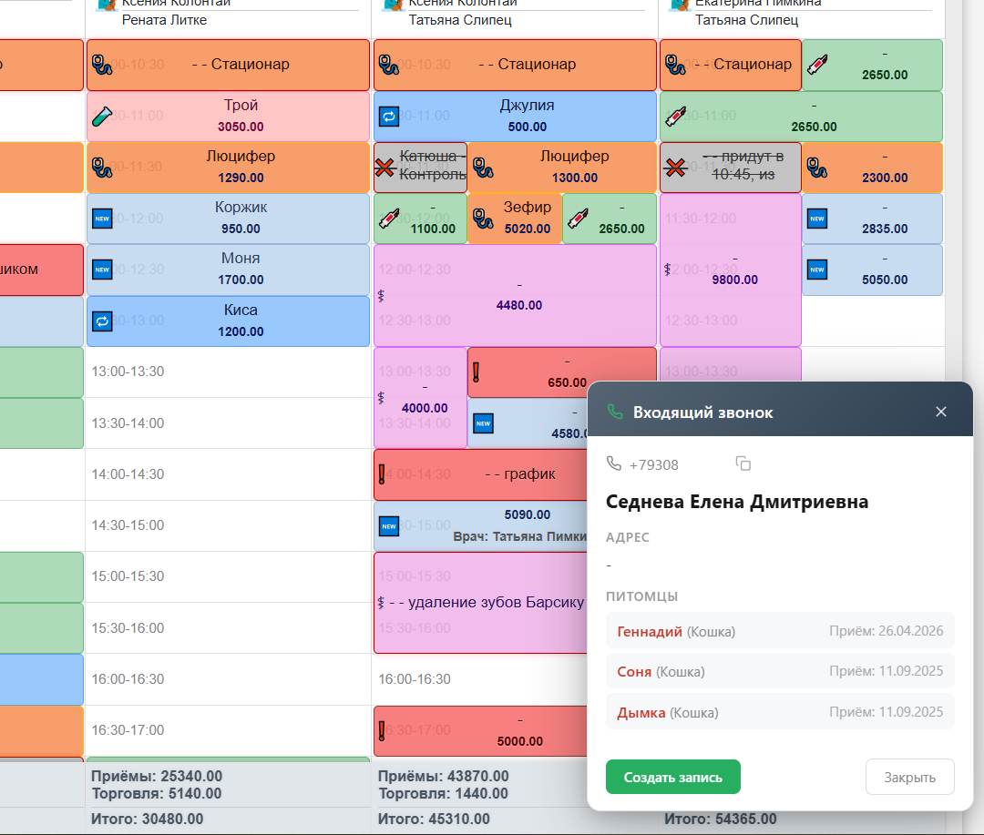The width and height of the screenshot is (984, 835).
Task: Select the empty 13:00-13:30 slot for Рената Литке
Action: pos(228,372)
